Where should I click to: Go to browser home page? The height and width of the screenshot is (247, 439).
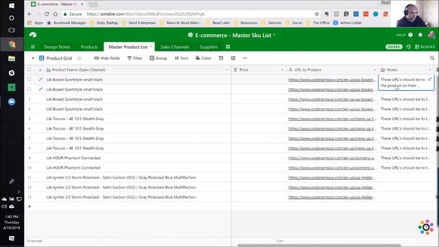pos(56,14)
